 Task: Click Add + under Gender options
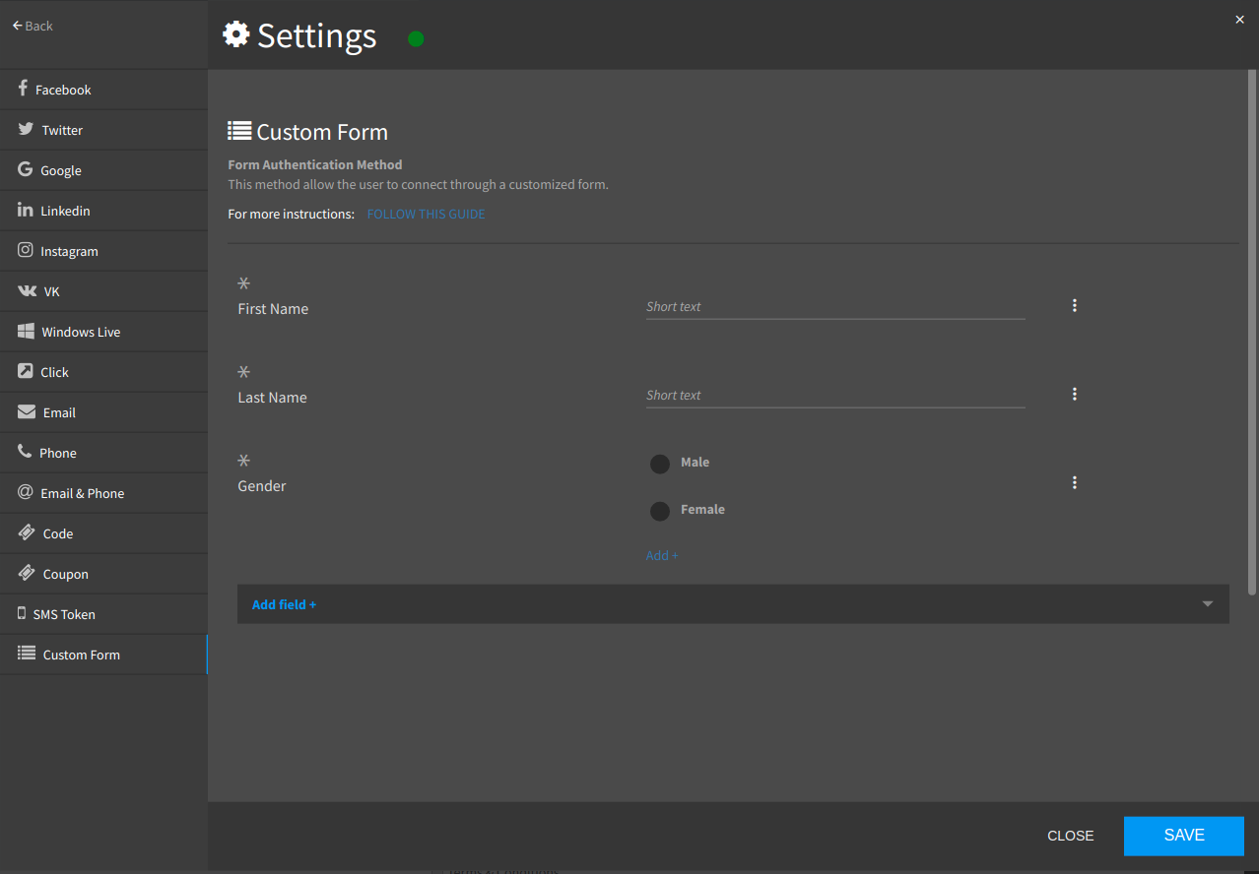click(x=662, y=555)
